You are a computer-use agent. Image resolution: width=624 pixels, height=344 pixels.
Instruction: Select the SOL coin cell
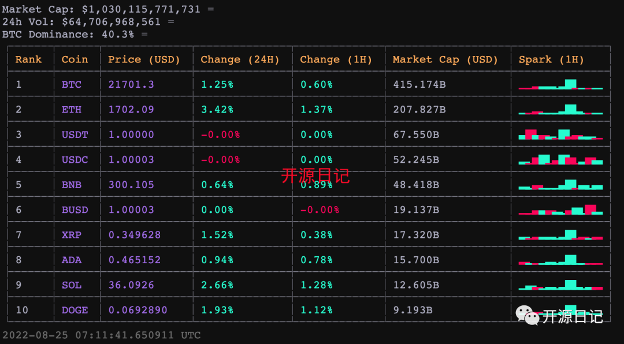(72, 285)
